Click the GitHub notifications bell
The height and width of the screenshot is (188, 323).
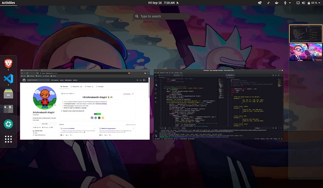[137, 80]
